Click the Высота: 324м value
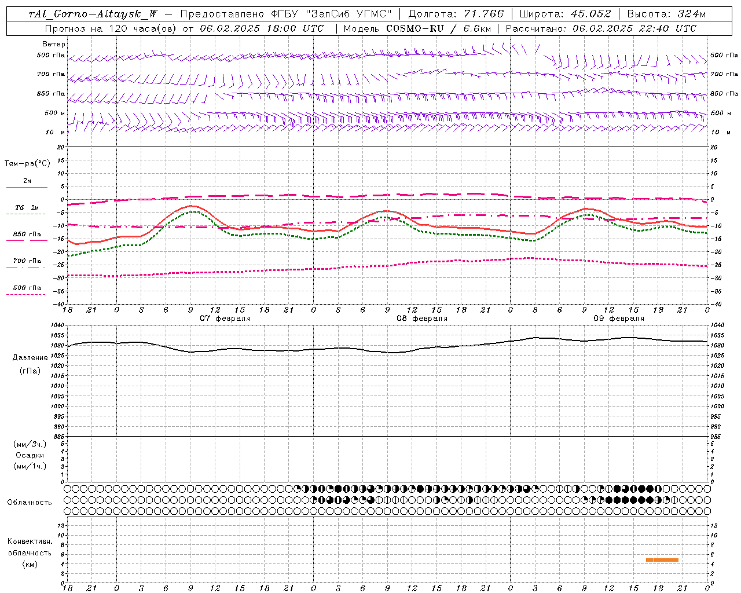Viewport: 741px width, 593px height. (x=667, y=14)
